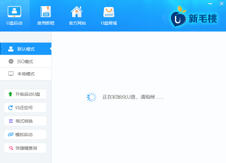
Task: Click the monitor icon beside 本地模式
Action: click(11, 74)
